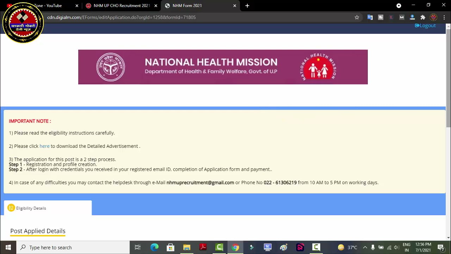Open the Google Translate extension

(370, 17)
